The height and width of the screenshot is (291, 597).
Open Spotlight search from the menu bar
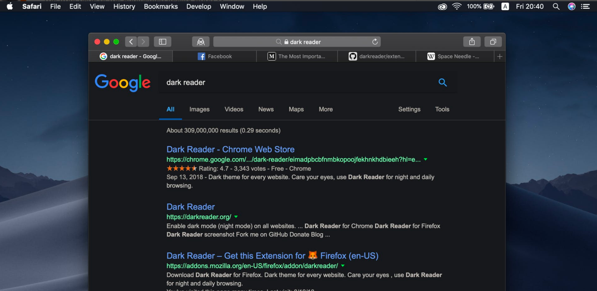[556, 6]
